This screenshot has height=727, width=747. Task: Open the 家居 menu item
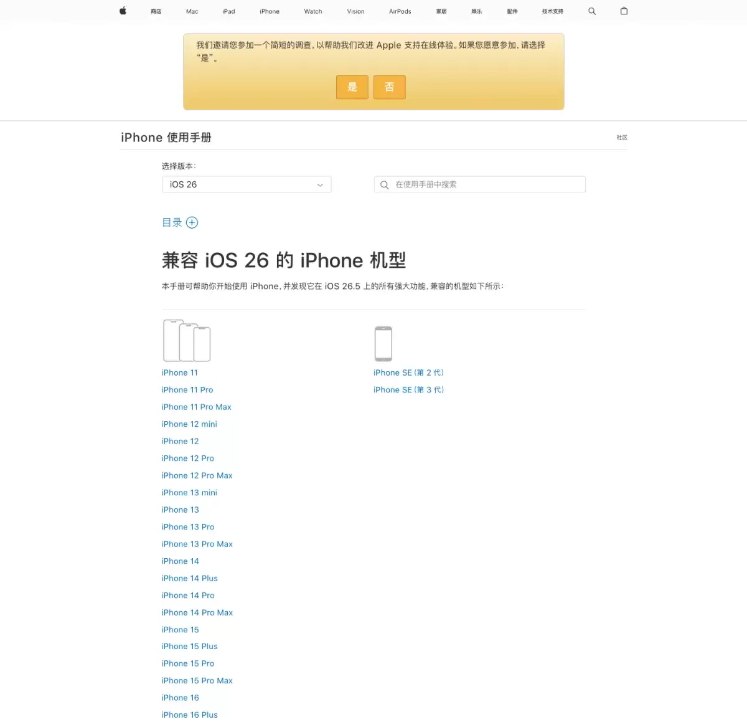pyautogui.click(x=441, y=11)
